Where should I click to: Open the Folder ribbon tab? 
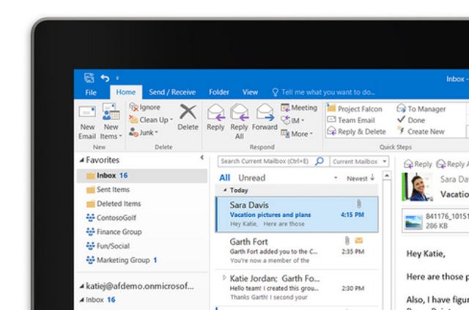point(219,92)
